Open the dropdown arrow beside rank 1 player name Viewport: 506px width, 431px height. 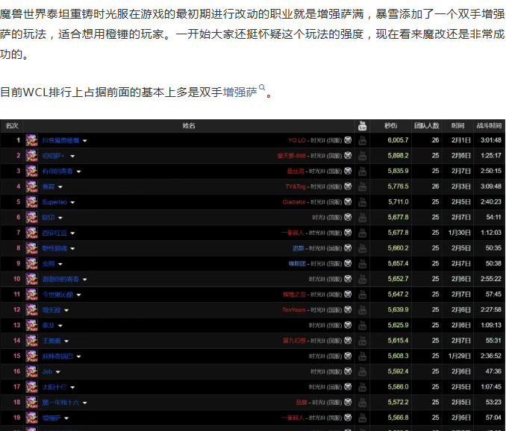(x=85, y=140)
